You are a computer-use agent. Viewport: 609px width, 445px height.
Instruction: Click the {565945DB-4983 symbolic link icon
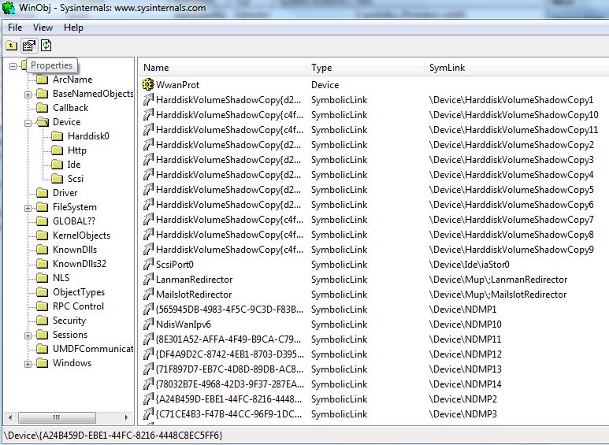click(148, 310)
